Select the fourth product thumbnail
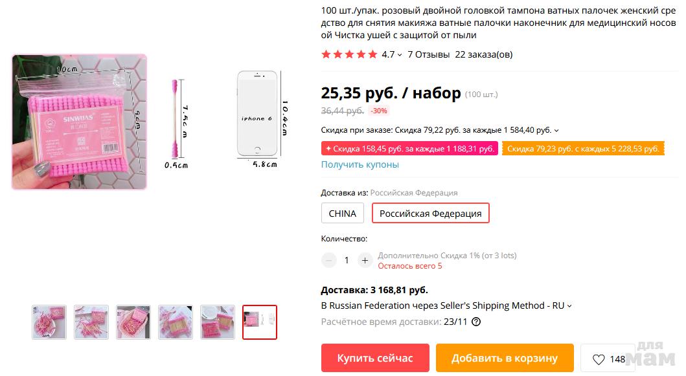 pos(176,322)
